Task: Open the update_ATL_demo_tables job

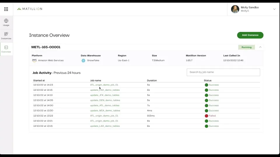Action: point(105,106)
